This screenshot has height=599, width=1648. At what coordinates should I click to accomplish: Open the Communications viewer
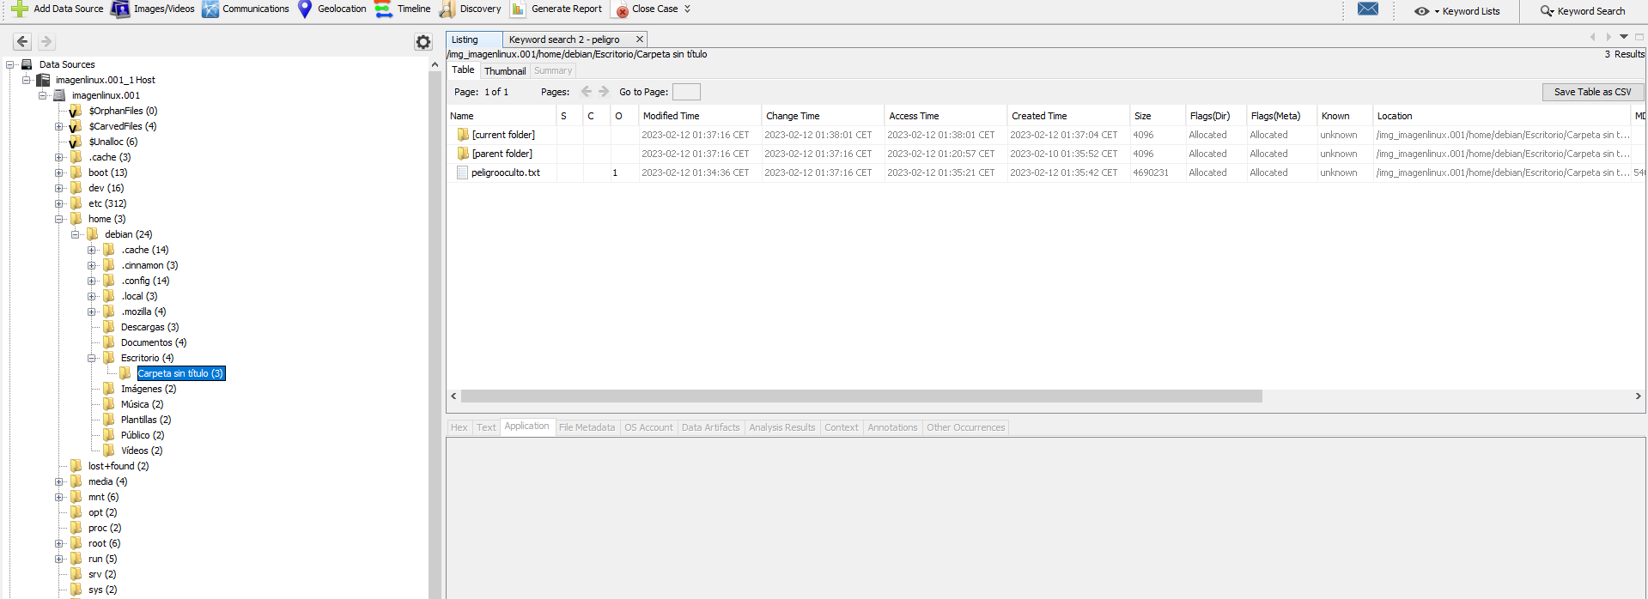click(210, 9)
